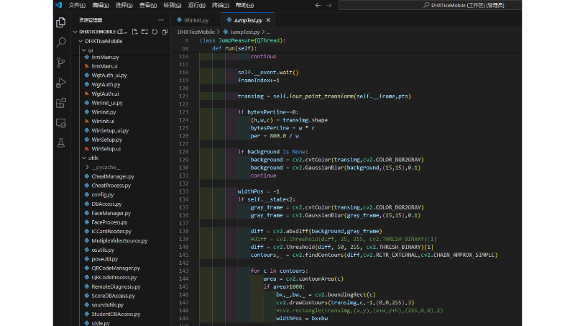Open the 文件(F) menu
Image resolution: width=575 pixels, height=326 pixels.
coord(77,5)
